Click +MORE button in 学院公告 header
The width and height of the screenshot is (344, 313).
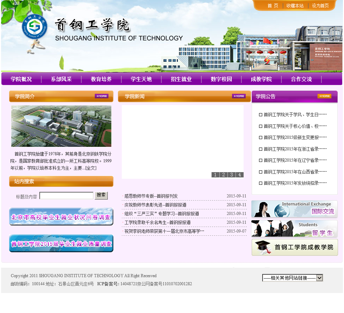tap(324, 96)
